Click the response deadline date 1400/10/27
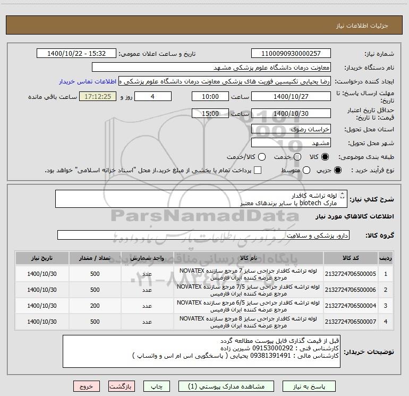Viewport: 409px width, 396px height. (291, 96)
